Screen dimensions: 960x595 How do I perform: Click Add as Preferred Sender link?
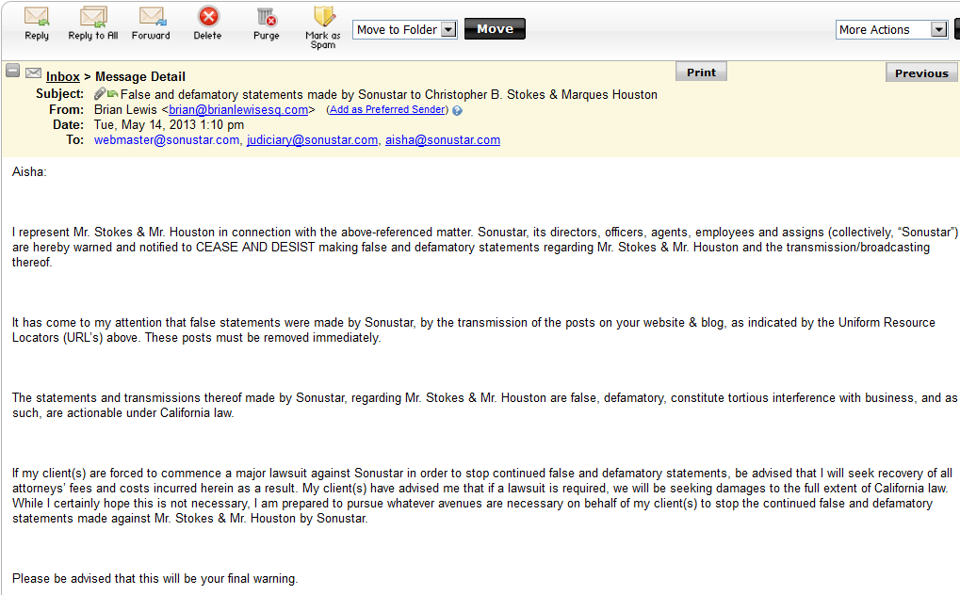coord(387,109)
